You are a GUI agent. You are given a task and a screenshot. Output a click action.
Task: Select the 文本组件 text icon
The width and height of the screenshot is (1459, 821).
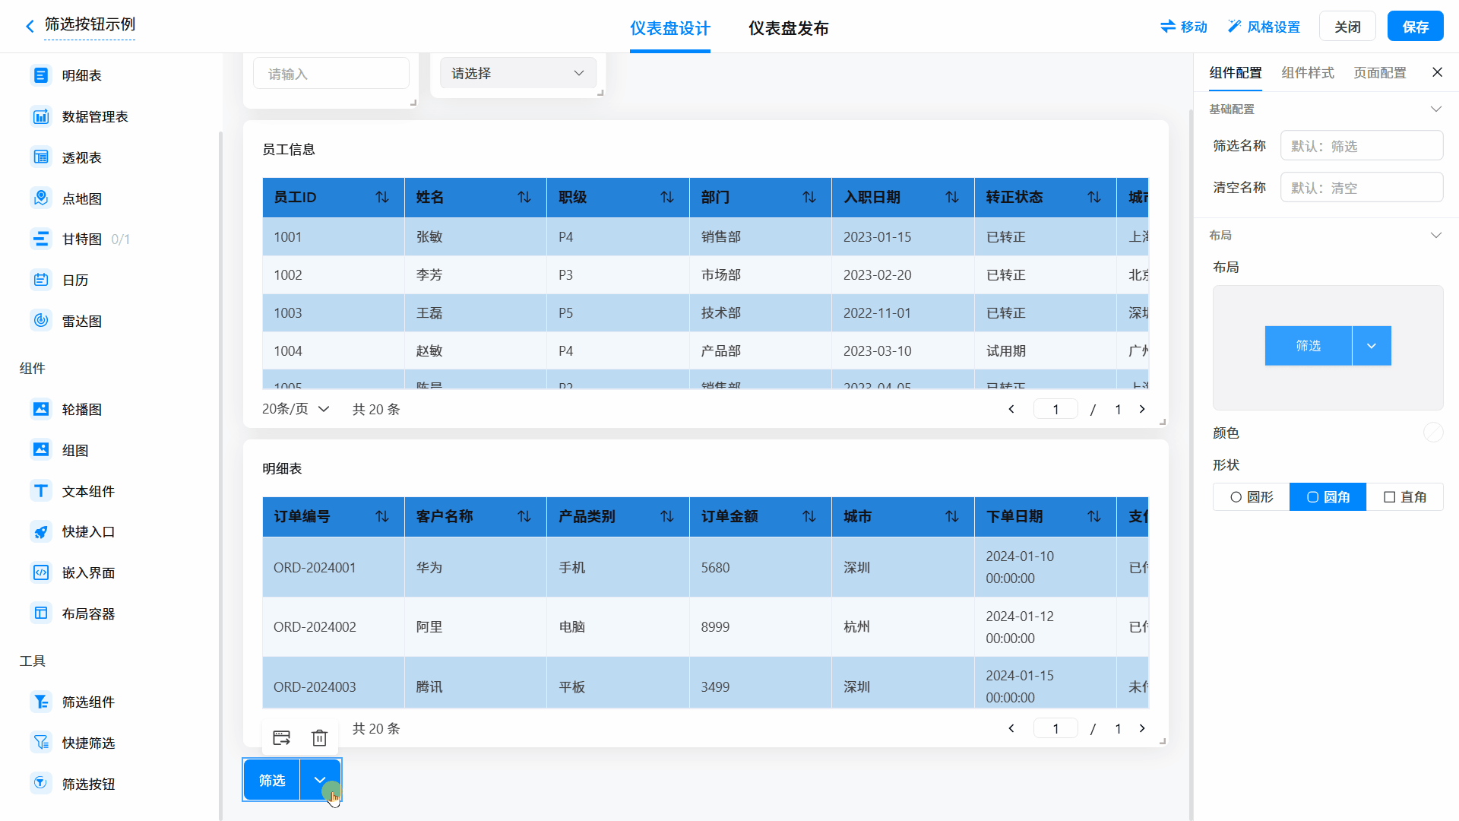tap(41, 491)
